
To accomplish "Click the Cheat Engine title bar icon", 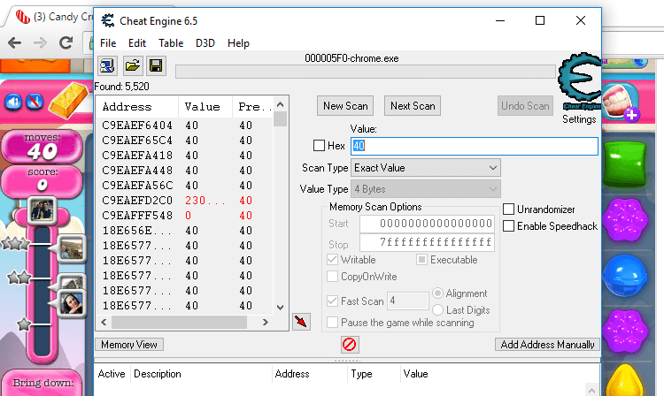I will [107, 20].
